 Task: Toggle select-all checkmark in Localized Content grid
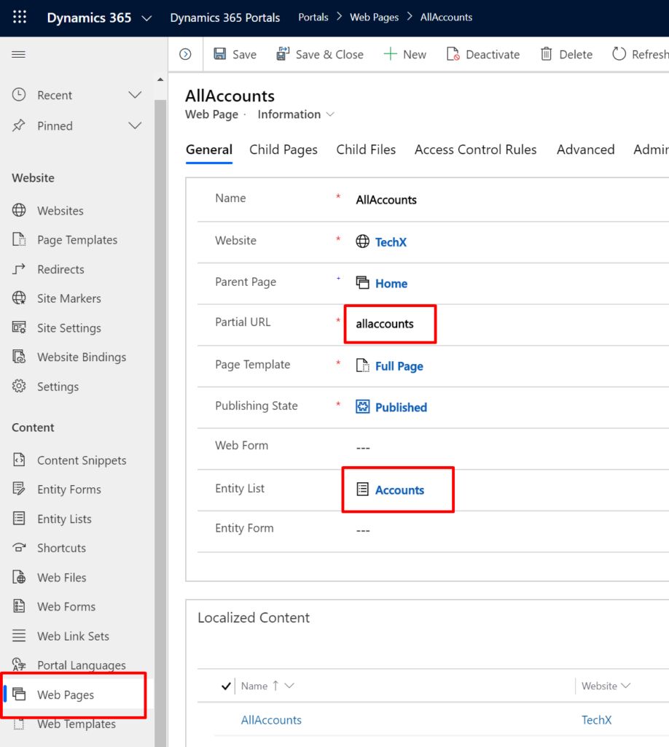click(x=226, y=686)
